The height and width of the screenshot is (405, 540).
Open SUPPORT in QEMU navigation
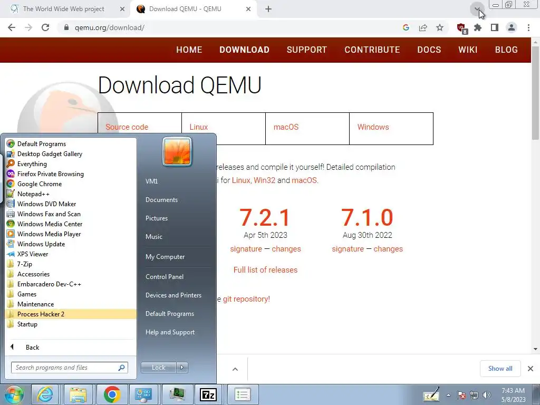[306, 50]
